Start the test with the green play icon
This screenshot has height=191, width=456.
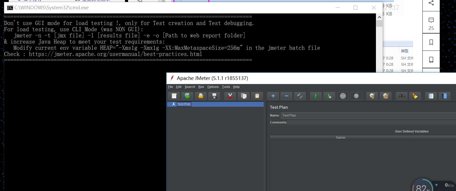tap(316, 96)
